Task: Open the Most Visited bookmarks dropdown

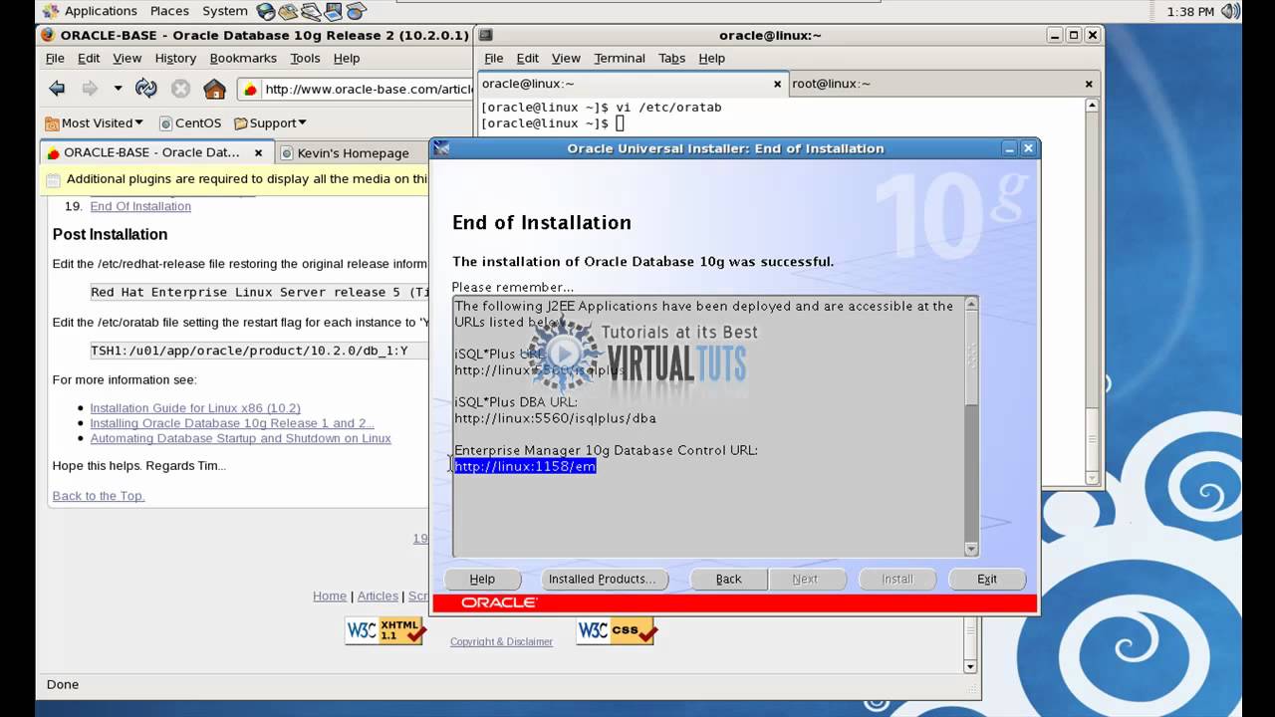Action: tap(95, 123)
